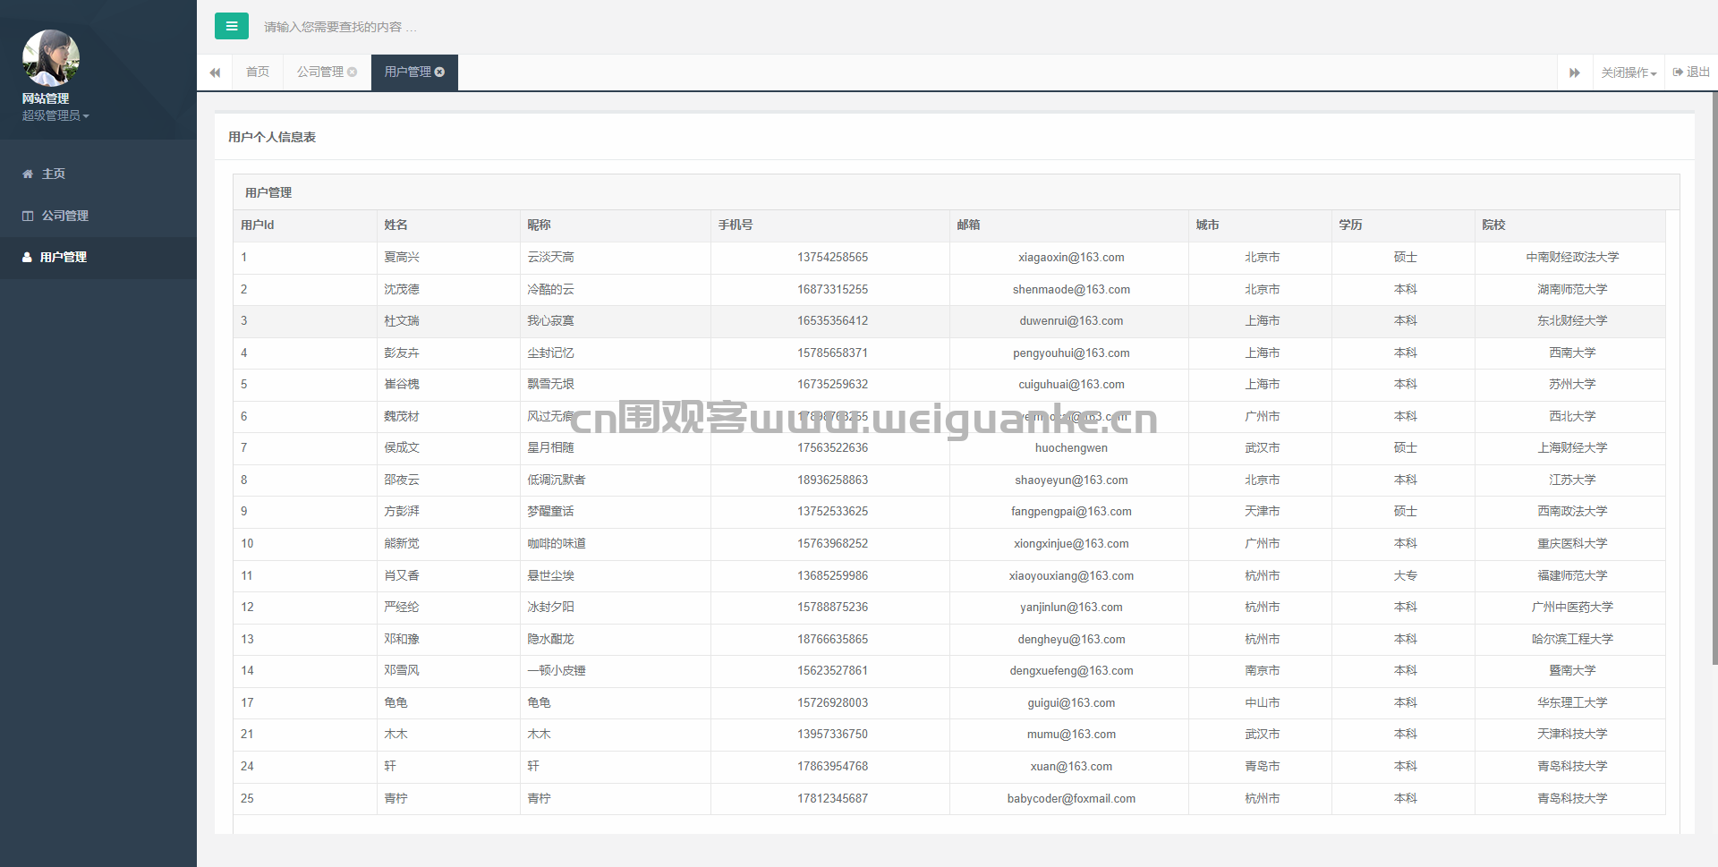Click the rewind tabs left arrow icon

(x=215, y=72)
